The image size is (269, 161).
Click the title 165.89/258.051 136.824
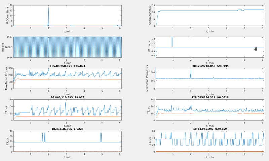67,66
